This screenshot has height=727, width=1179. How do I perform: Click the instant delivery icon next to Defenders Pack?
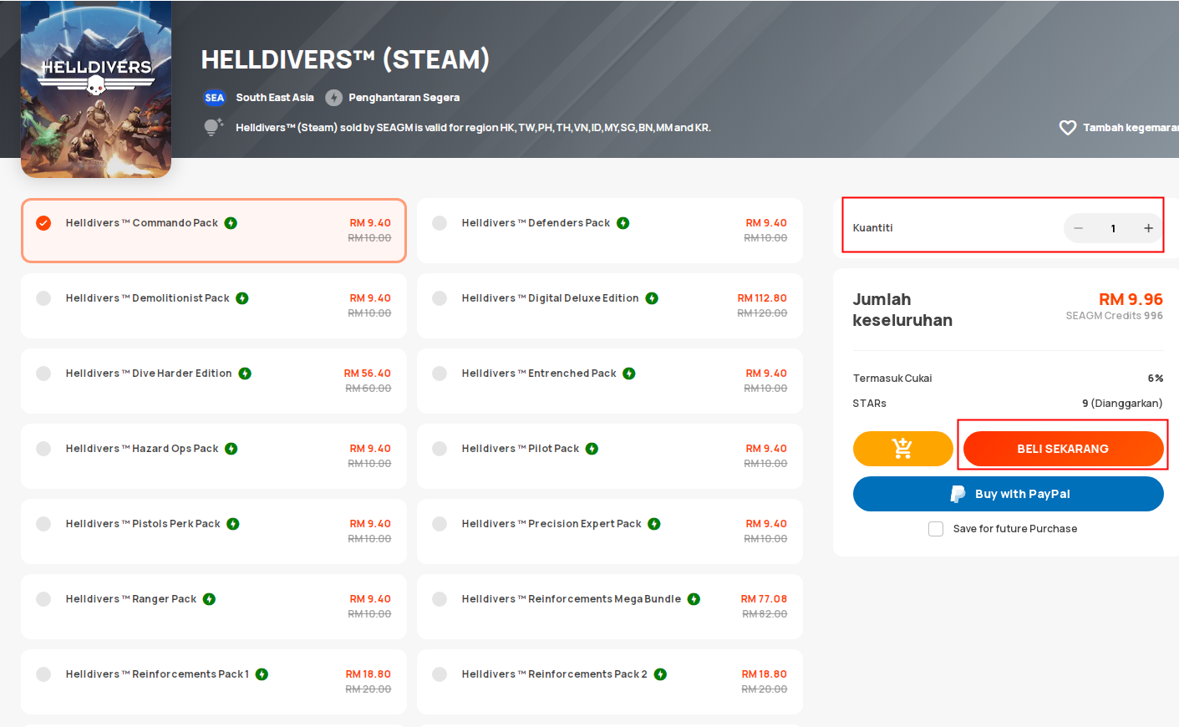pyautogui.click(x=623, y=223)
